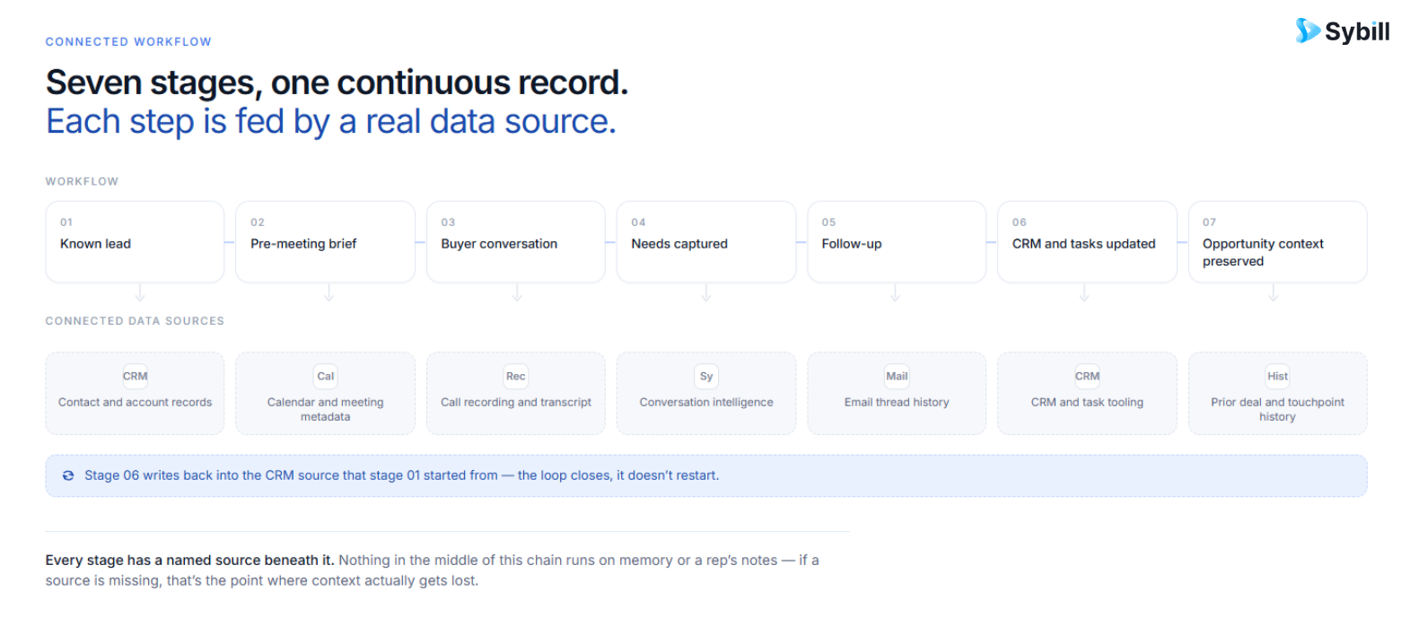The width and height of the screenshot is (1410, 626).
Task: Click stage number 04
Action: pos(638,222)
